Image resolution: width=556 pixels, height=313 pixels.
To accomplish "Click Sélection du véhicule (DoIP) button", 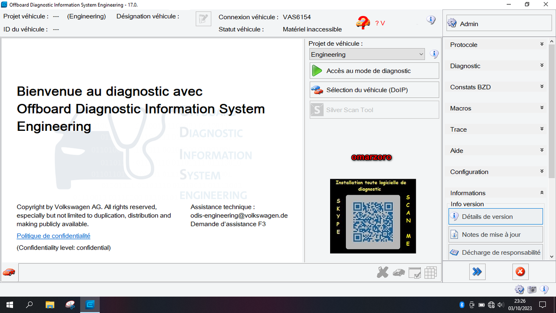I will 374,90.
